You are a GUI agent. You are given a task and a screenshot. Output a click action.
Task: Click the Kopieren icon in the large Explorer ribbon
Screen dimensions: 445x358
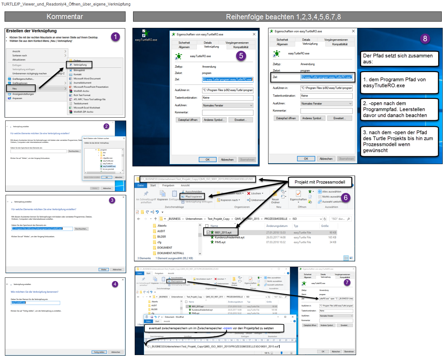tap(163, 193)
